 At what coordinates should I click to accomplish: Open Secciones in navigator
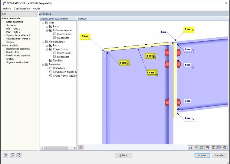coord(11,25)
